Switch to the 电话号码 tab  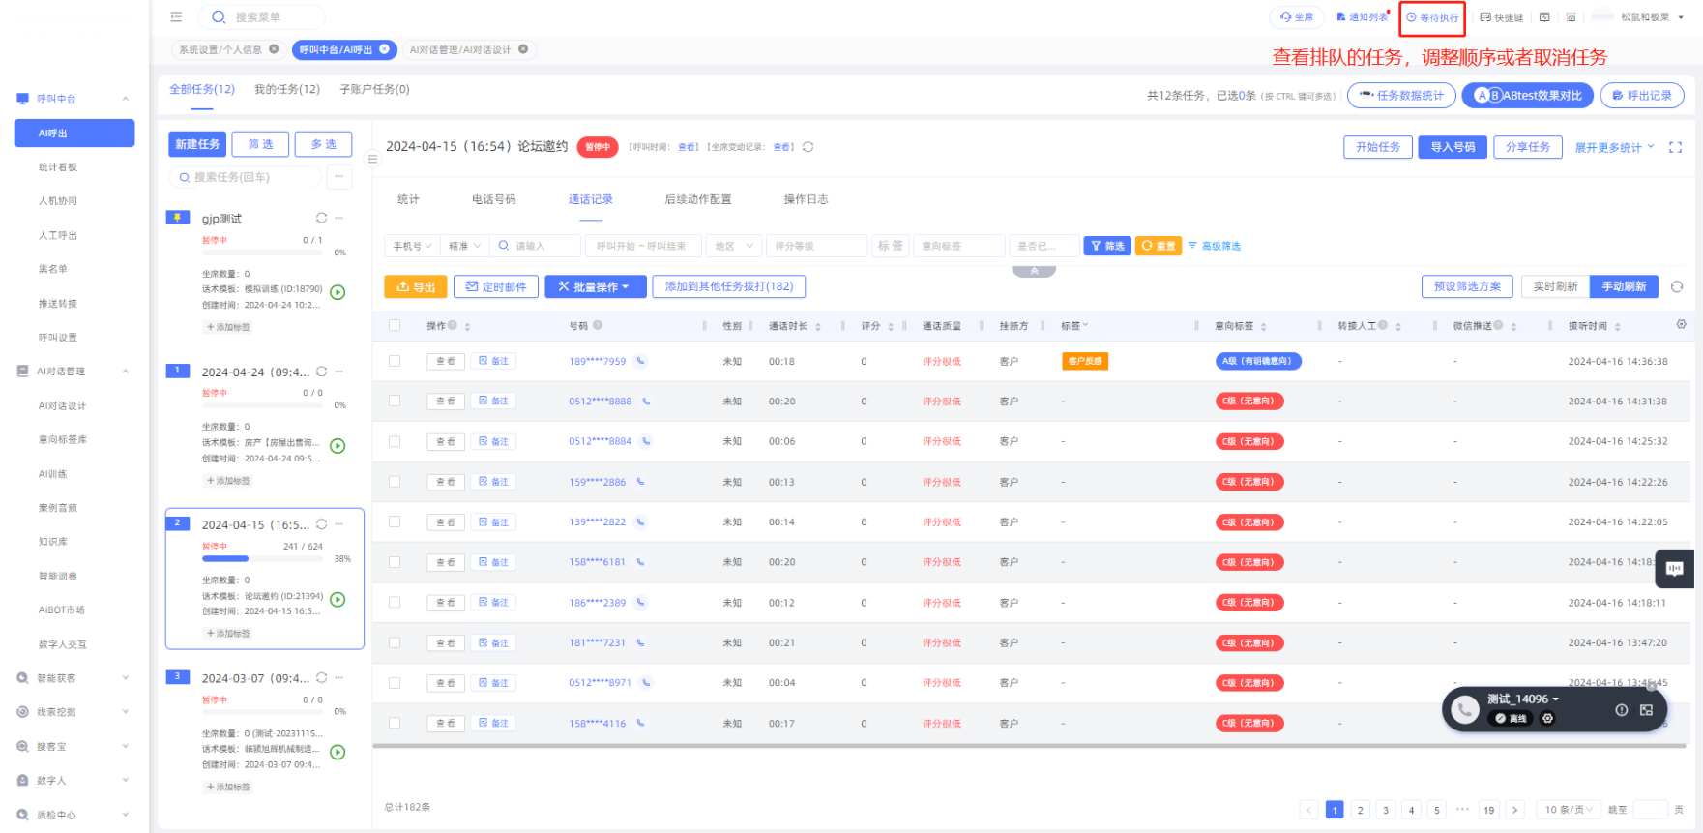(x=493, y=199)
